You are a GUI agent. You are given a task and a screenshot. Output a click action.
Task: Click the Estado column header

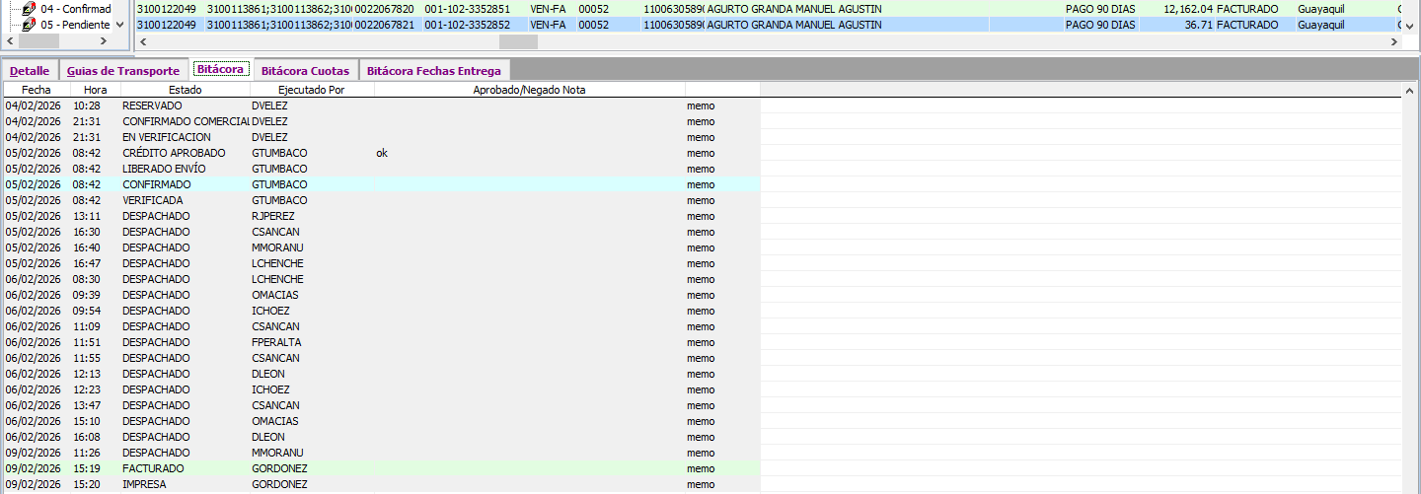coord(185,90)
